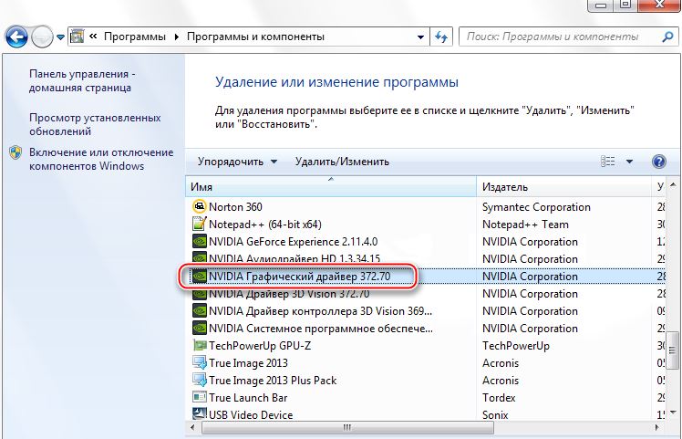Screen dimensions: 682x439
Task: Select NVIDIA Драйвер 3D Vision 372.70
Action: pos(289,294)
